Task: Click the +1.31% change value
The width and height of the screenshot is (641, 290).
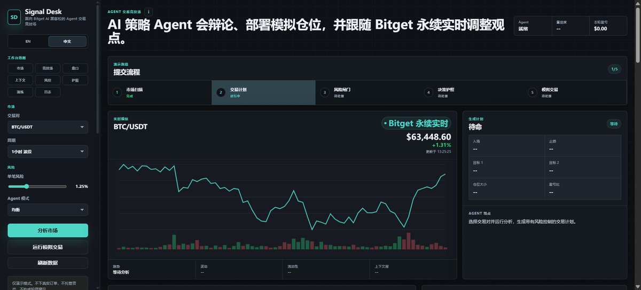Action: pyautogui.click(x=442, y=145)
